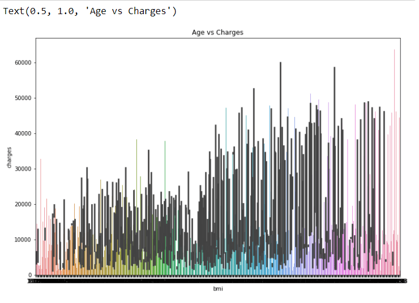419x303 pixels.
Task: Click the 20000 y-axis tick label
Action: point(22,204)
